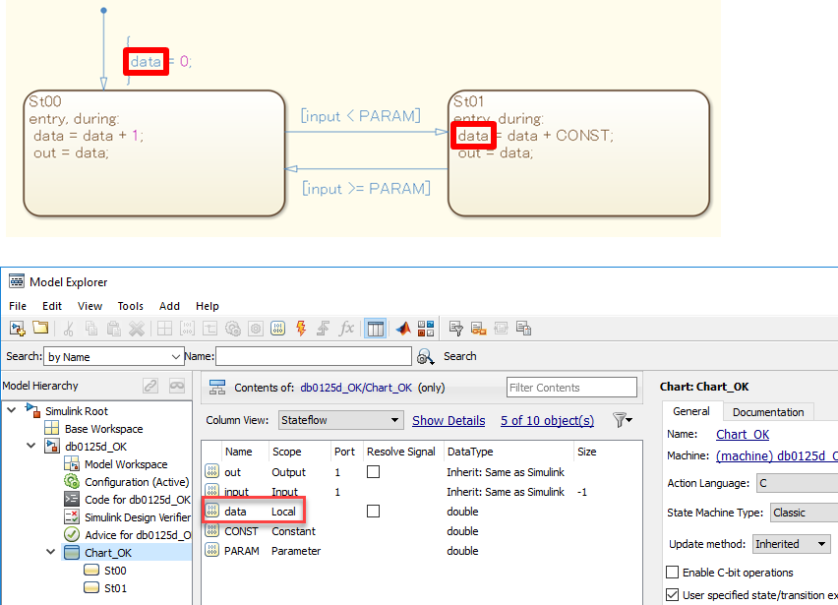Open the funnel filter options
Image resolution: width=838 pixels, height=605 pixels.
(622, 420)
